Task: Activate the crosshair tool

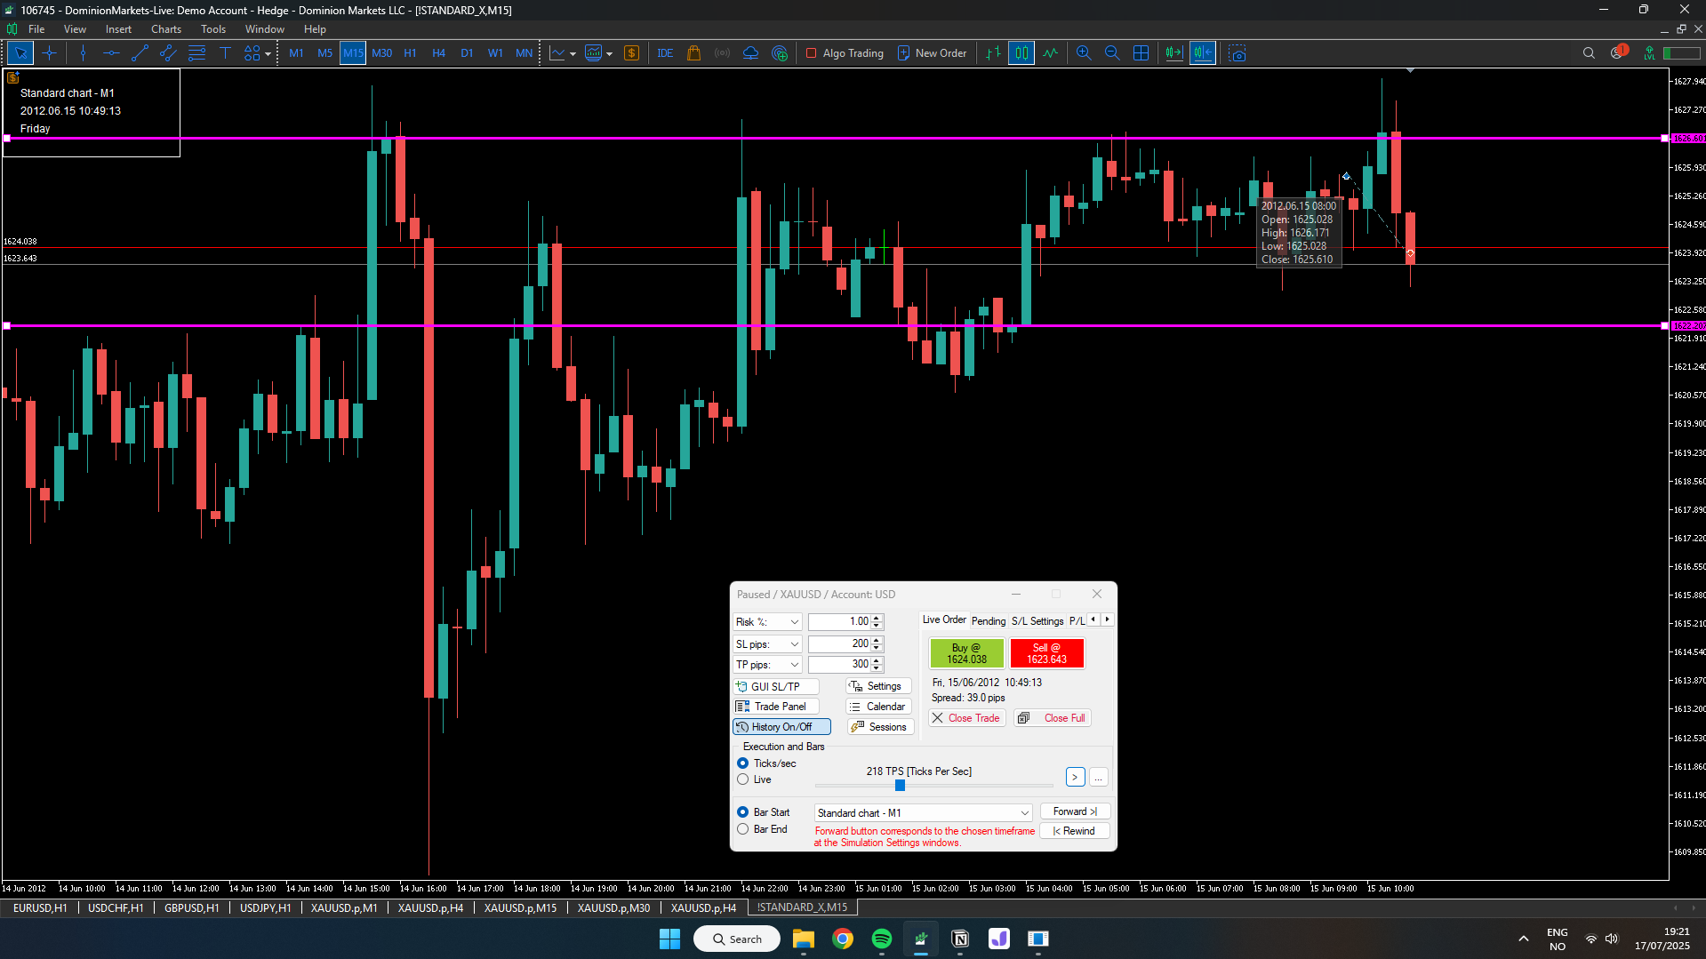Action: [x=49, y=53]
